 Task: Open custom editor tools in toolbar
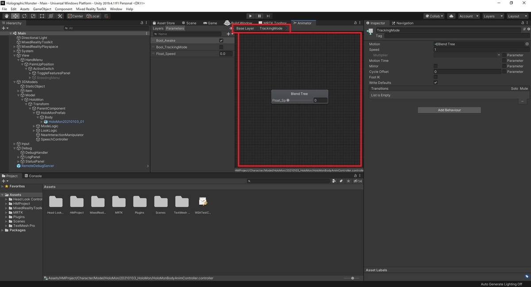click(59, 16)
